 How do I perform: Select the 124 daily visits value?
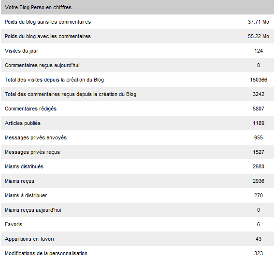pos(259,51)
